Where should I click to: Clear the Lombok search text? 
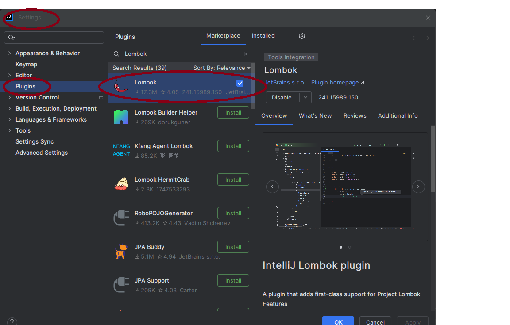pyautogui.click(x=246, y=54)
